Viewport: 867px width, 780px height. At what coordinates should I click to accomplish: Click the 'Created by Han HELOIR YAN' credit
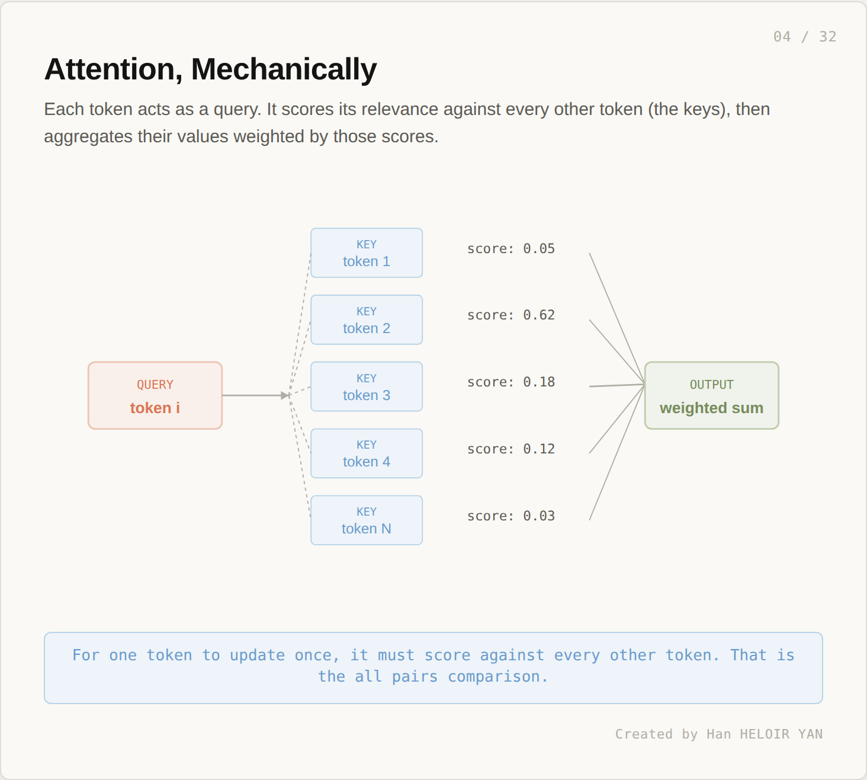pyautogui.click(x=719, y=734)
